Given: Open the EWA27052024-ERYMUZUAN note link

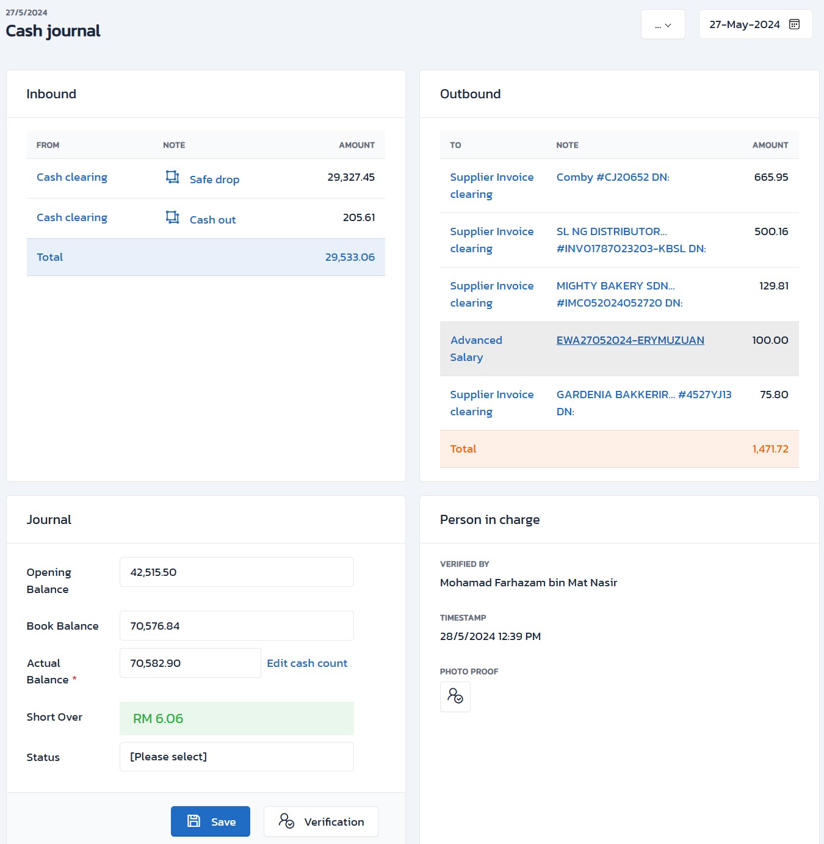Looking at the screenshot, I should tap(630, 340).
